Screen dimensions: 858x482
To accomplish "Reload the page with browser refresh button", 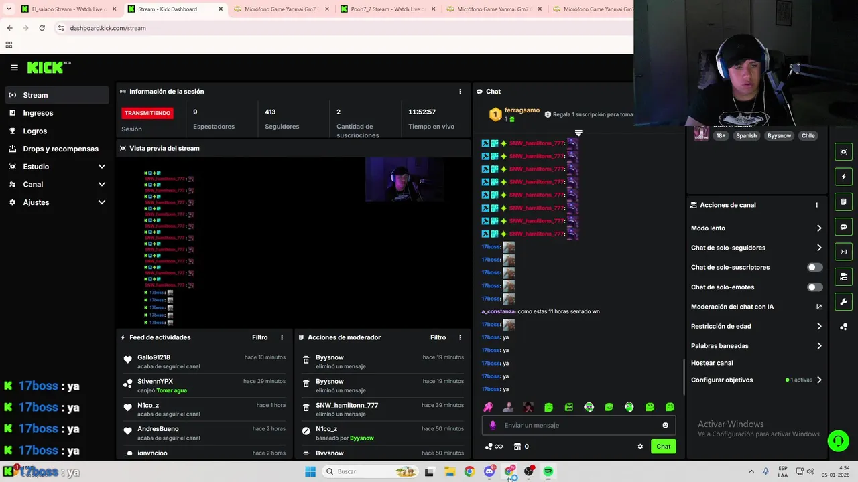I will pos(42,28).
